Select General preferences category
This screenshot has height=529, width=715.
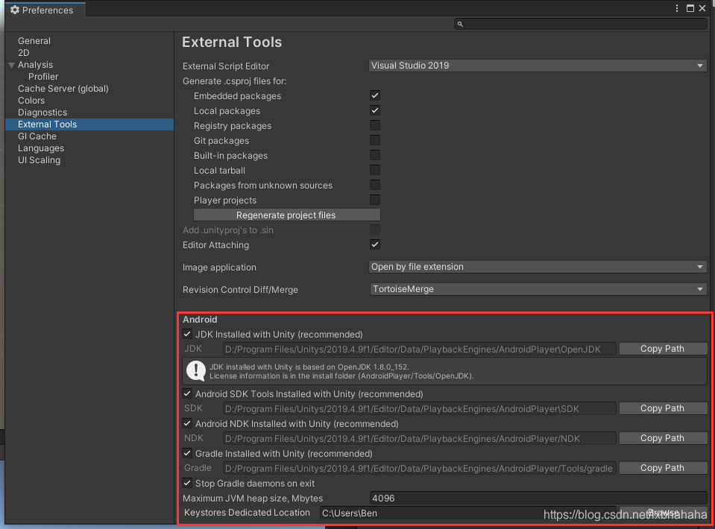[x=34, y=40]
